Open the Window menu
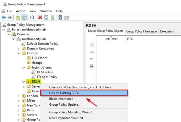 point(46,11)
